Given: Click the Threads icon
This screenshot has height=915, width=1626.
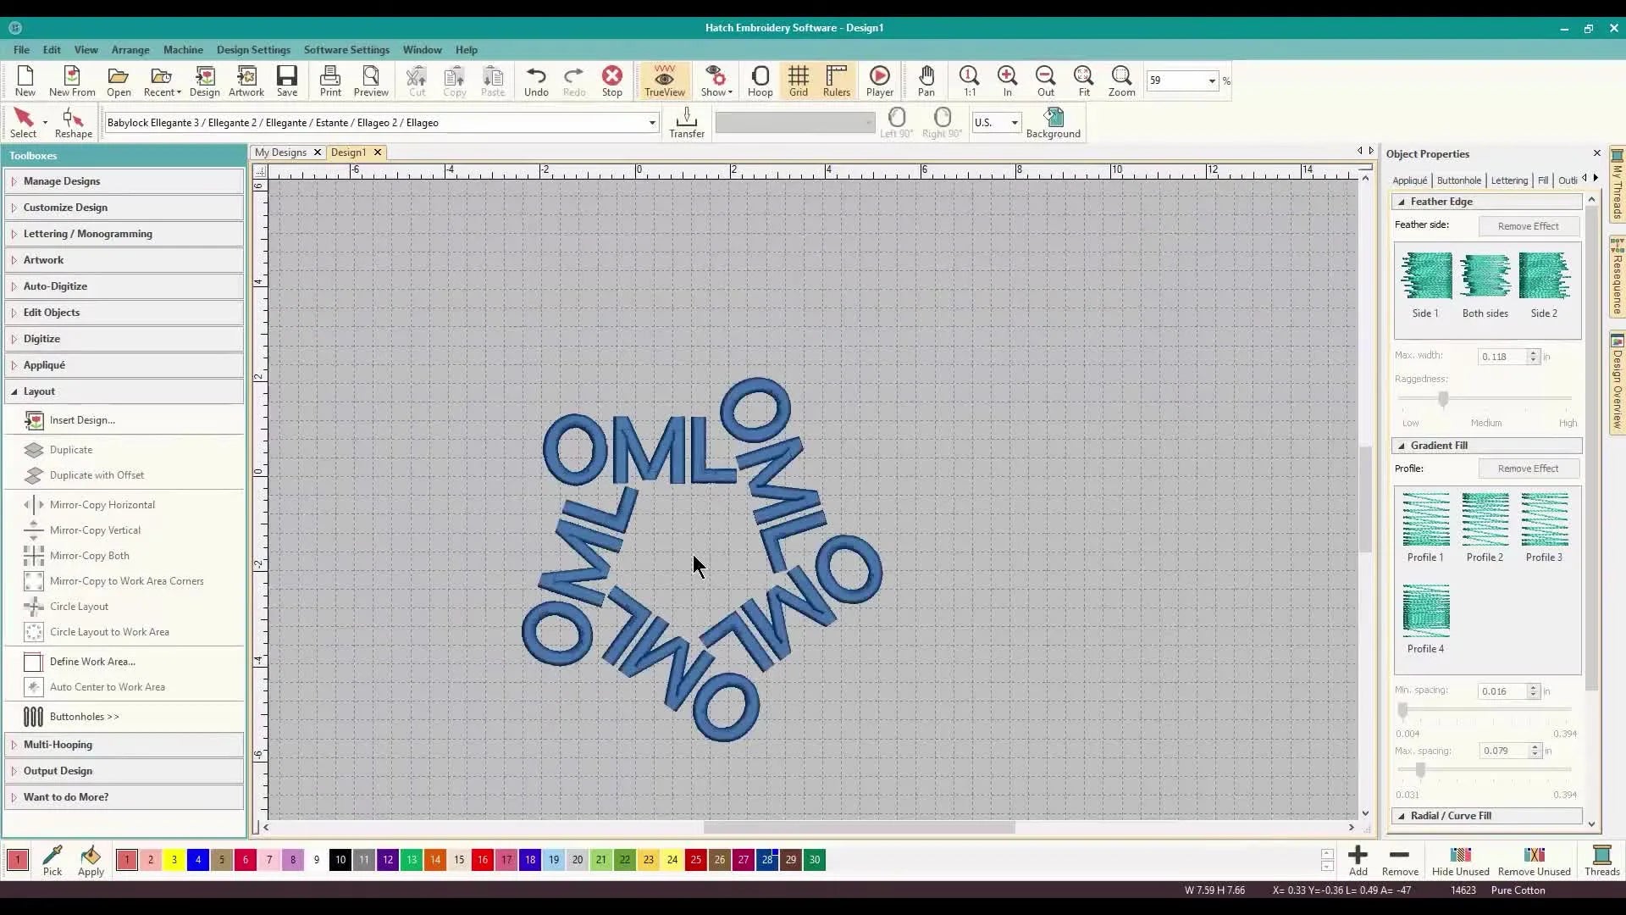Looking at the screenshot, I should click(1601, 861).
